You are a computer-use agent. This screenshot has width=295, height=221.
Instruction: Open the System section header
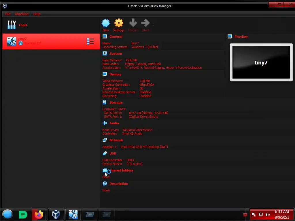[116, 54]
